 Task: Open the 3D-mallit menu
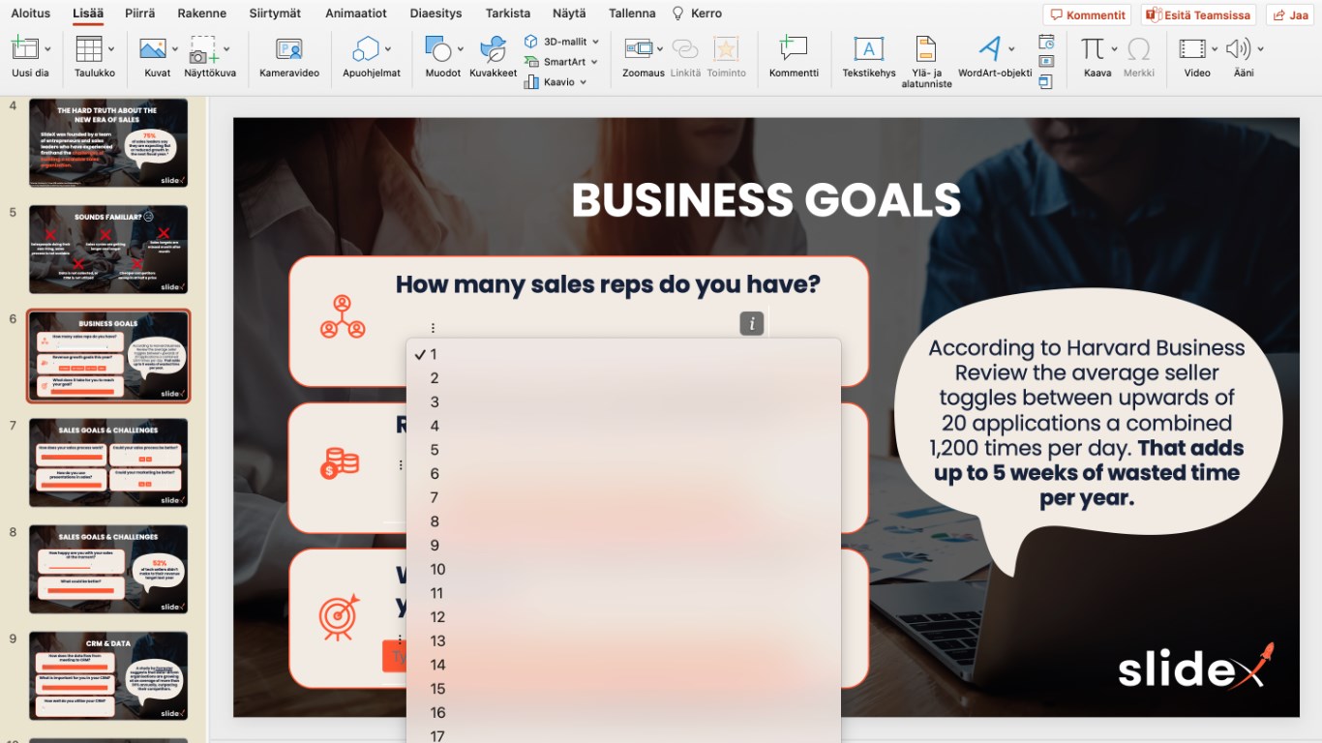pos(561,42)
